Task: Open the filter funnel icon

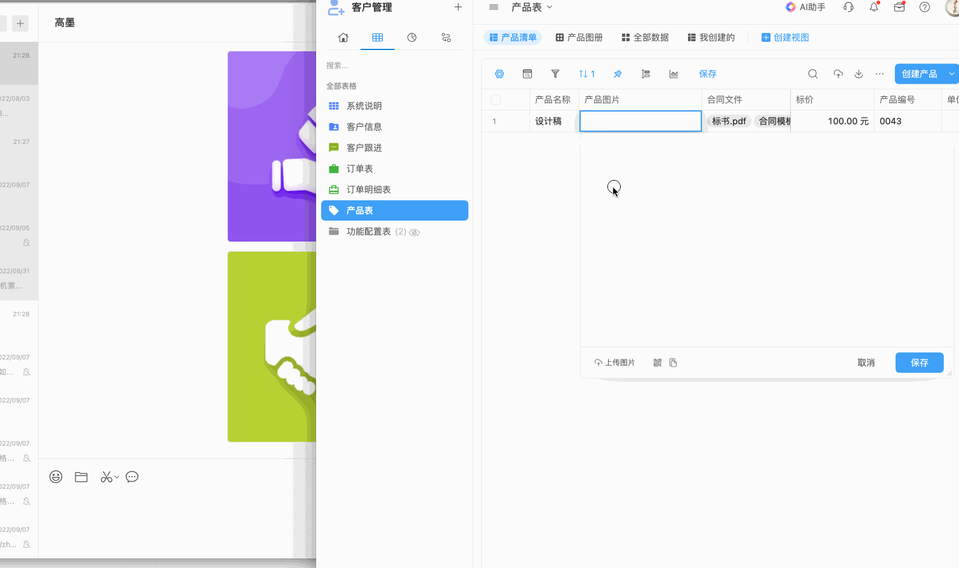Action: click(x=555, y=74)
